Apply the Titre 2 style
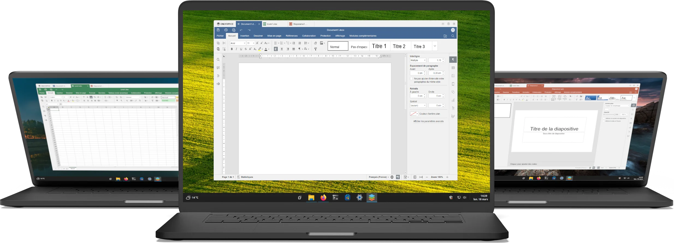 [x=400, y=46]
